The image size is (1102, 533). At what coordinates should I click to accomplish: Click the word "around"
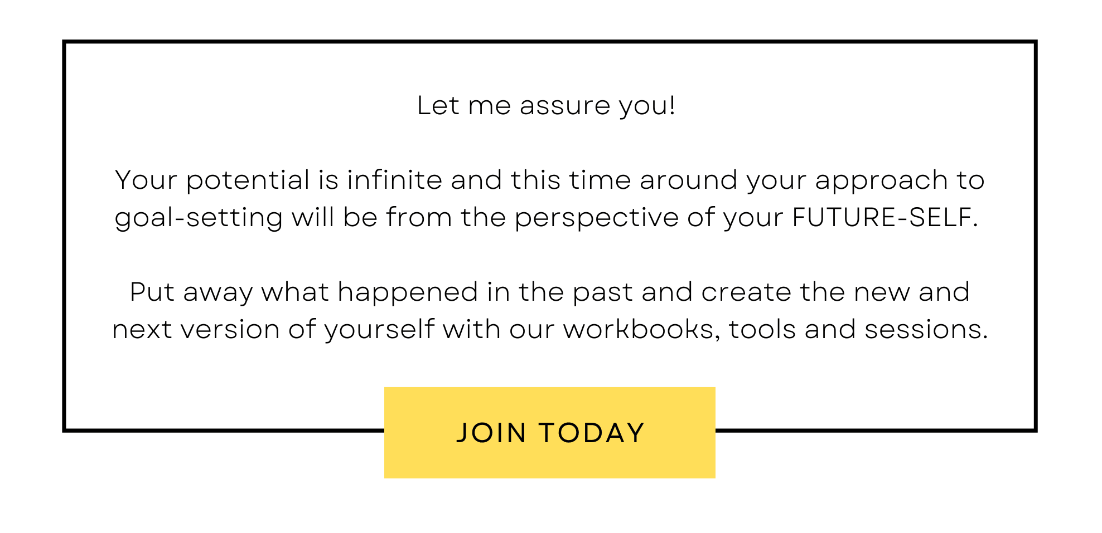(688, 180)
